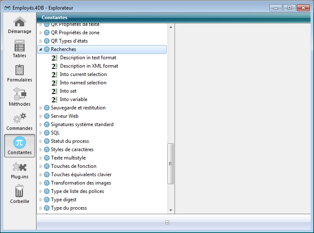314x233 pixels.
Task: Open the Démarrage page icon
Action: pyautogui.click(x=20, y=23)
